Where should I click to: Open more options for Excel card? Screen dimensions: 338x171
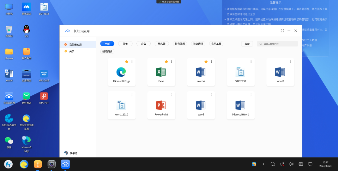pos(172,62)
